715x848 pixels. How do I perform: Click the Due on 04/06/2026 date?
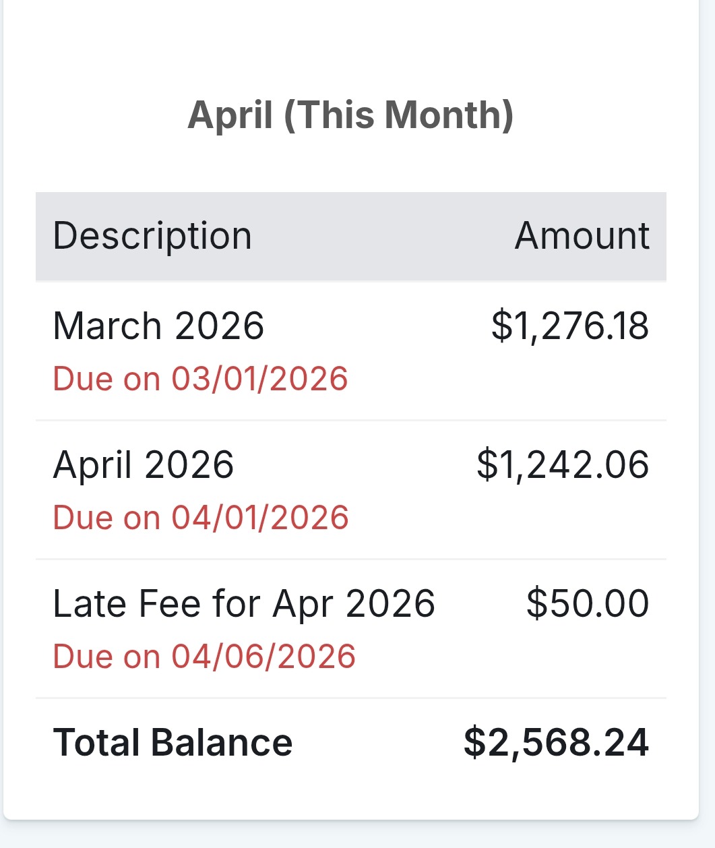204,657
